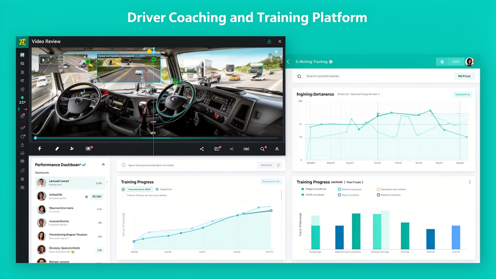Select the pencil annotate tool below video
Screen dimensions: 496x279
57,149
